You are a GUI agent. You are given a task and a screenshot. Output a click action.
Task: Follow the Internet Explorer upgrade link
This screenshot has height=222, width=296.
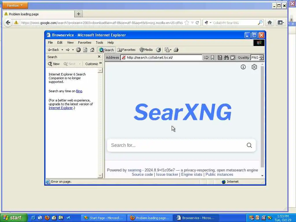pos(61,108)
